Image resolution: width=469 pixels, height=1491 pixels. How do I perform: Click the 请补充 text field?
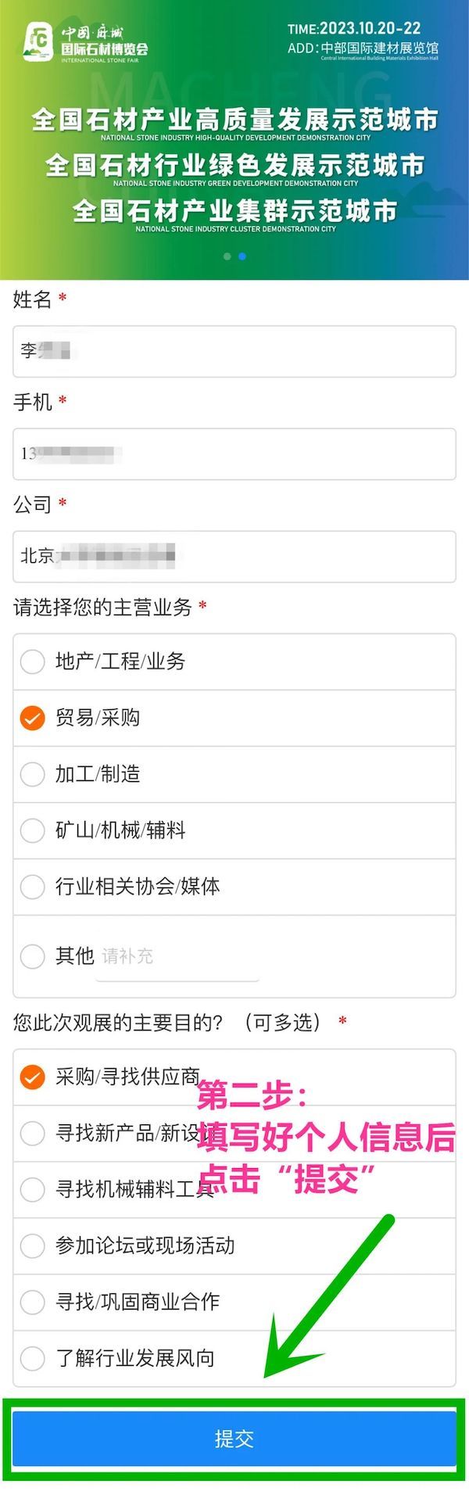[x=177, y=957]
